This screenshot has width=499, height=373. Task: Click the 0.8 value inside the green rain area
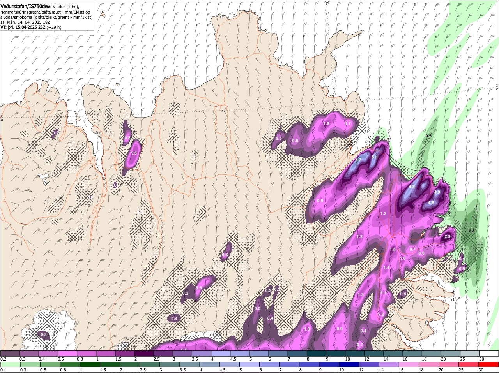[x=472, y=231]
